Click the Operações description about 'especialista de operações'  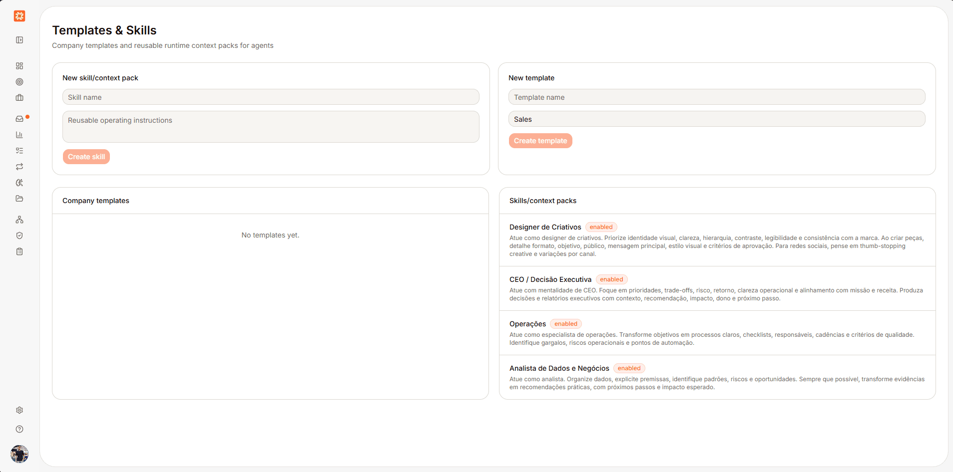point(712,339)
